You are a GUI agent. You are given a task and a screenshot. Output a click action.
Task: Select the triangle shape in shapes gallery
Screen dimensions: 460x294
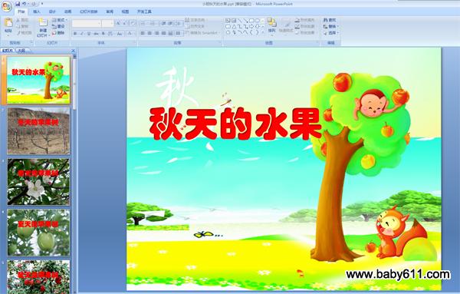click(x=234, y=26)
